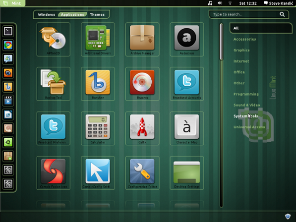The height and width of the screenshot is (222, 296).
Task: Filter by Office category
Action: click(x=239, y=72)
